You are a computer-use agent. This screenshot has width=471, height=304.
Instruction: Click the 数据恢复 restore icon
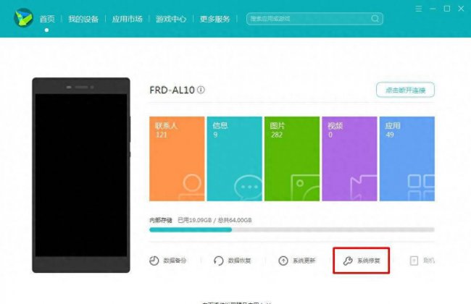(218, 261)
